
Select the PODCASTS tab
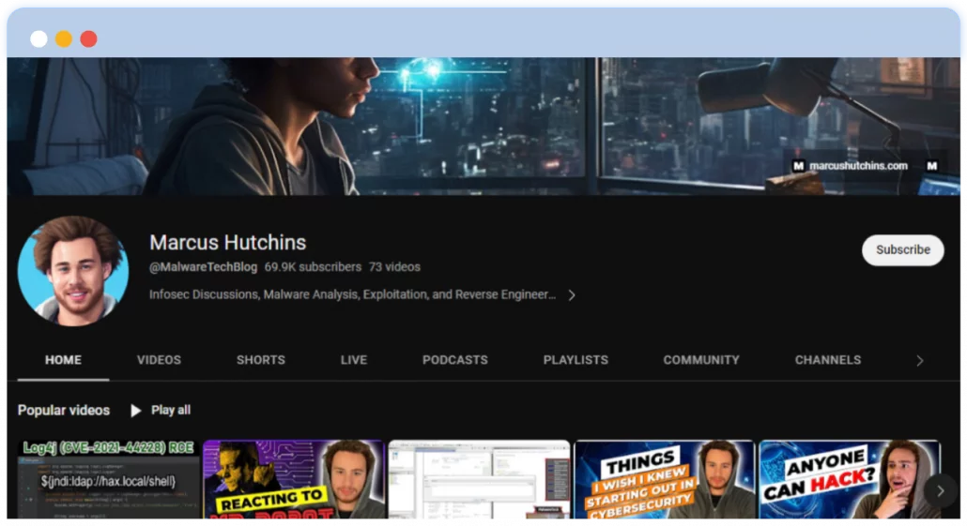tap(455, 360)
